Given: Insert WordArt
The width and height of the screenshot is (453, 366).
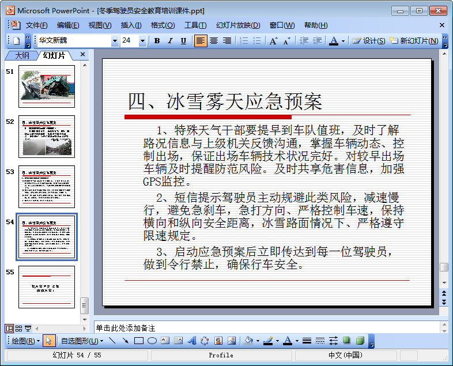Looking at the screenshot, I should (x=192, y=341).
